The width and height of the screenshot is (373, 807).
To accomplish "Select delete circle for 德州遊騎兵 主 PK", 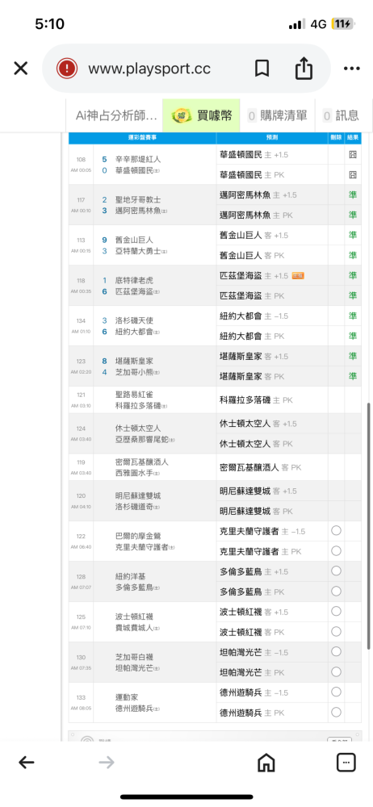I will [337, 713].
